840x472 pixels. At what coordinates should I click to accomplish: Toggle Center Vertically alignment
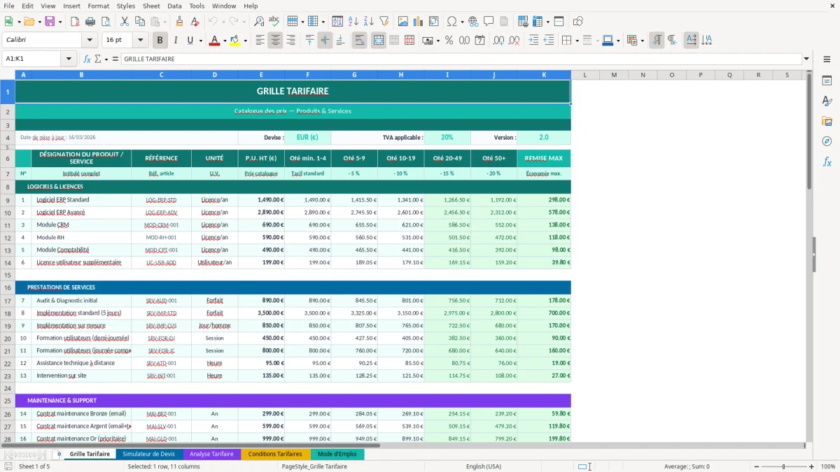325,41
